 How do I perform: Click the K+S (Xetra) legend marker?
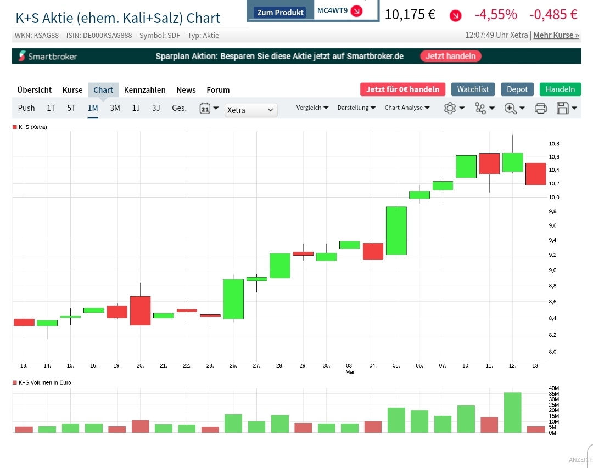tap(15, 127)
